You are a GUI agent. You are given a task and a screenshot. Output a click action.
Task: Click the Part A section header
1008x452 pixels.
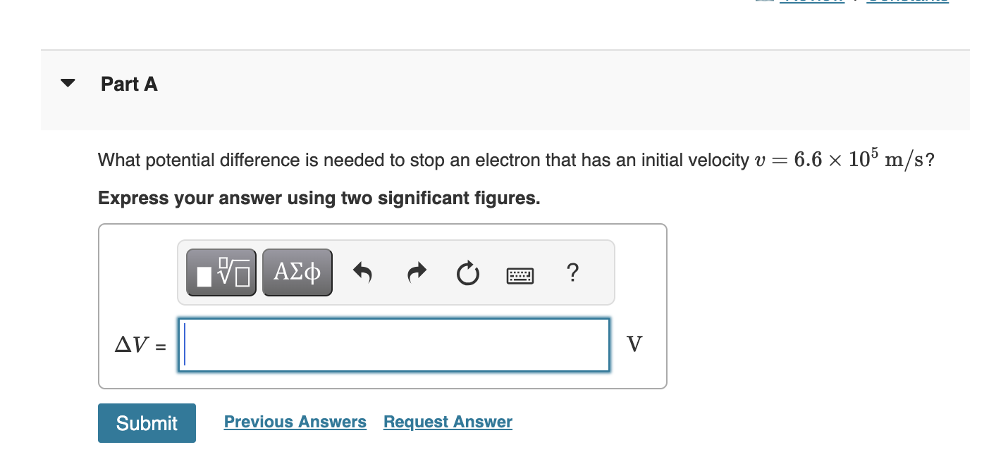pyautogui.click(x=129, y=84)
